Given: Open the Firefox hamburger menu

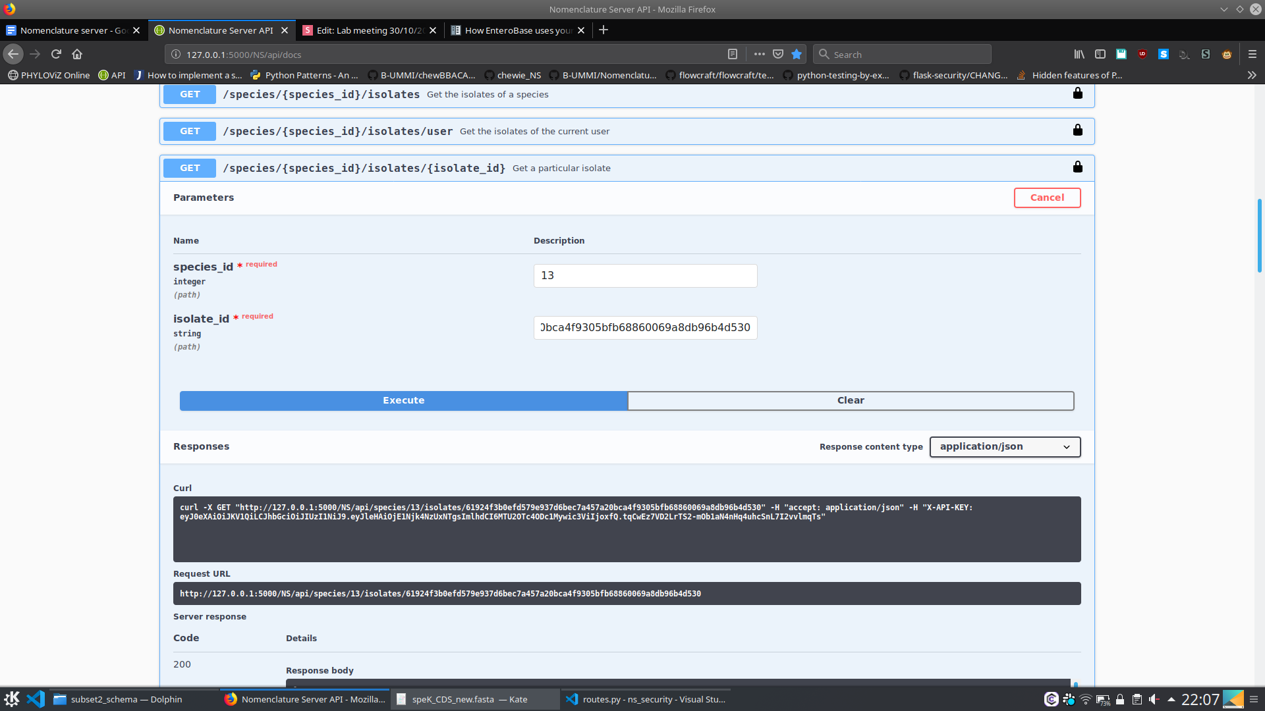Looking at the screenshot, I should [1252, 54].
